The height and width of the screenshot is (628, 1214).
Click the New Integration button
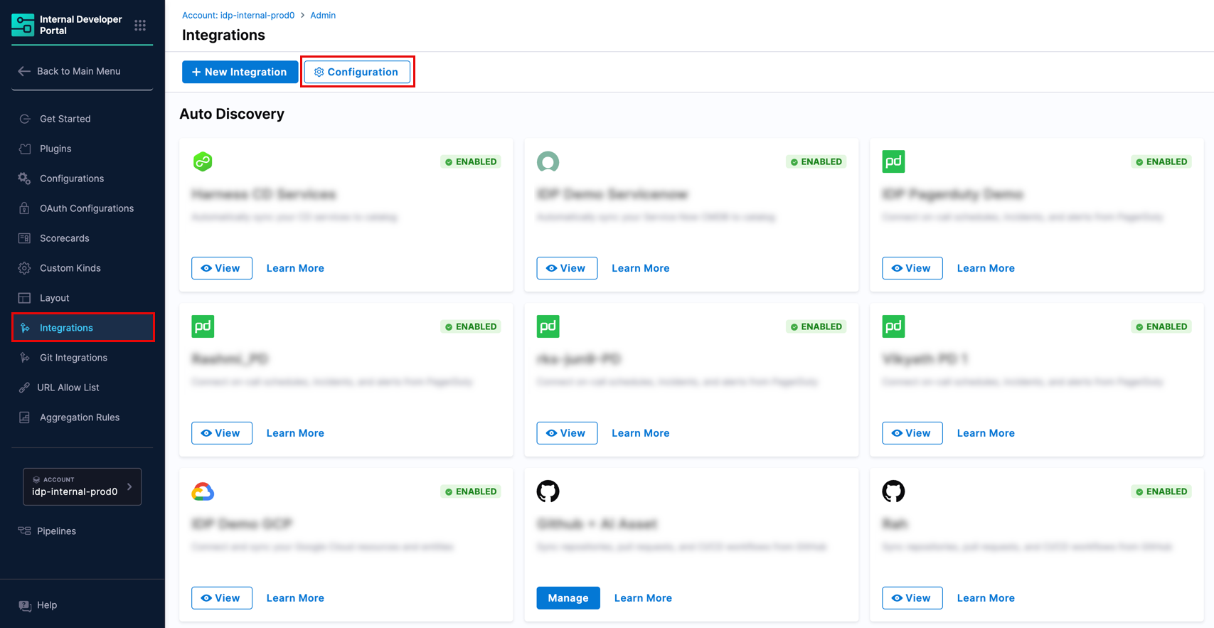(240, 72)
